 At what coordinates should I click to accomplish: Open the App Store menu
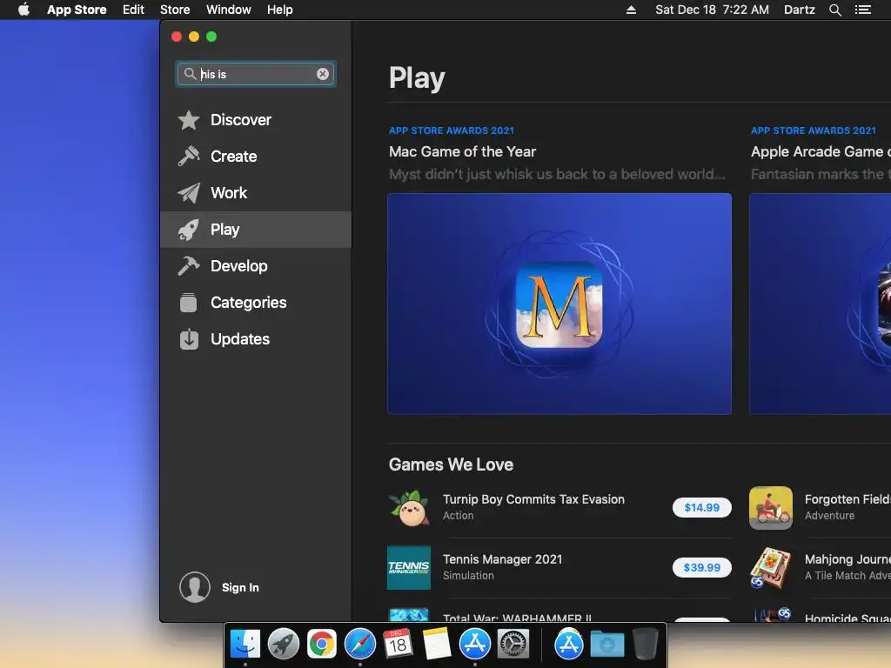click(x=77, y=10)
